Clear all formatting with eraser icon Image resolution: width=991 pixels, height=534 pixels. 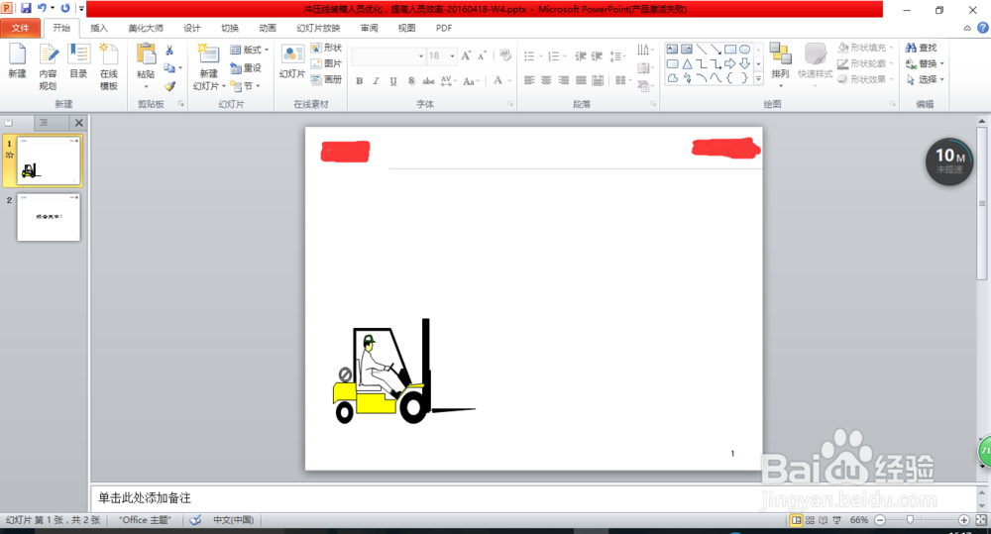pyautogui.click(x=505, y=55)
